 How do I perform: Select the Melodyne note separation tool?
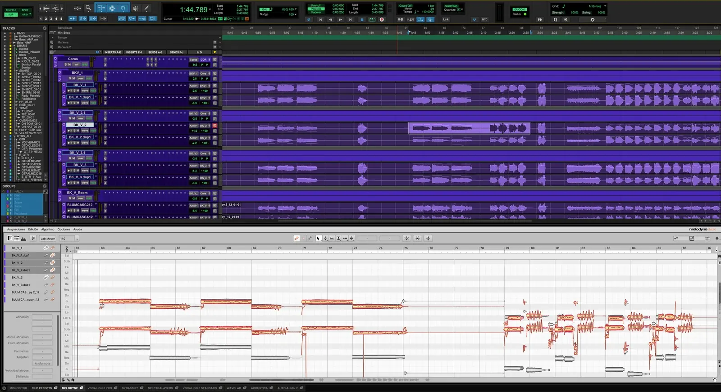[x=351, y=239]
